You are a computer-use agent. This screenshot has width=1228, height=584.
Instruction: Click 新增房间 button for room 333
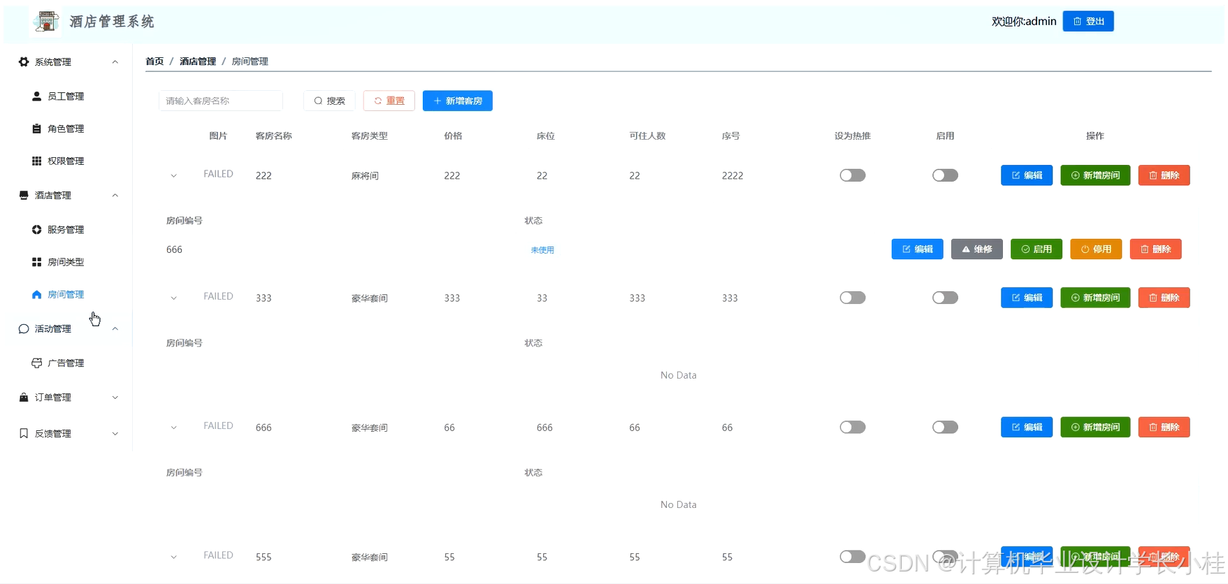click(1095, 298)
